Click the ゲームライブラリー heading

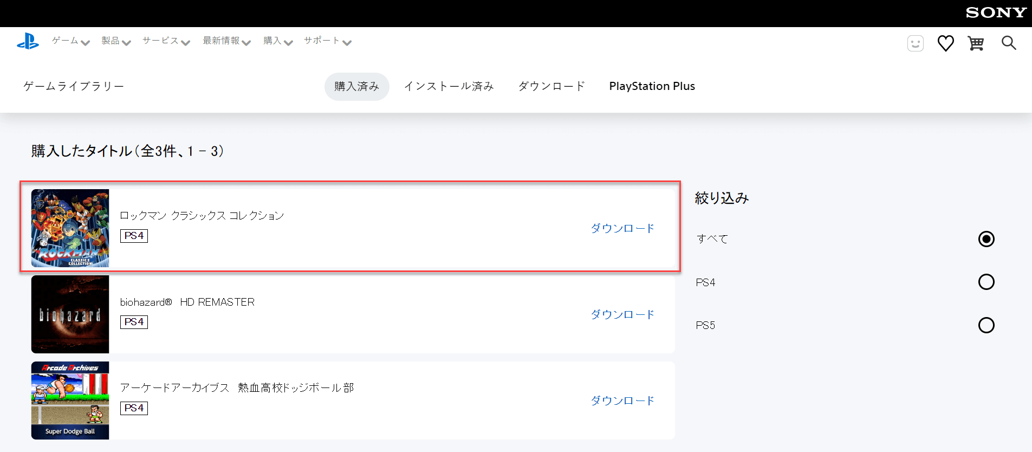click(74, 87)
